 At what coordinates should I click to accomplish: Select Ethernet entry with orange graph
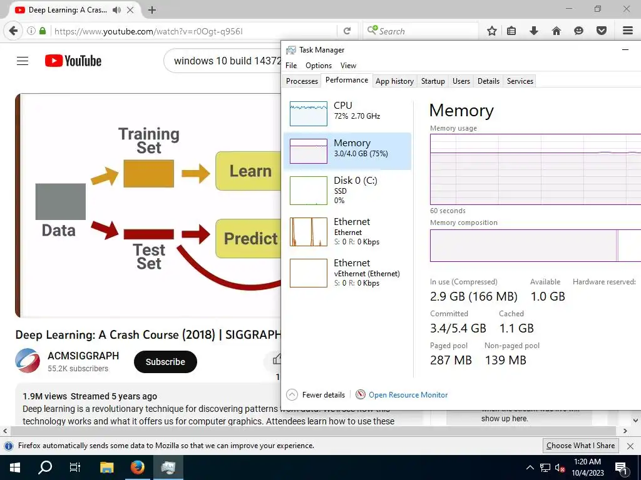(x=347, y=231)
